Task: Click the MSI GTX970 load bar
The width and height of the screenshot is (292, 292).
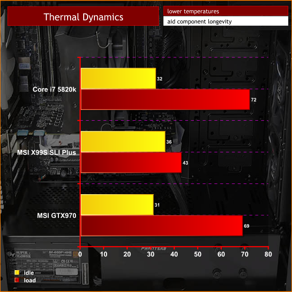Action: point(162,226)
